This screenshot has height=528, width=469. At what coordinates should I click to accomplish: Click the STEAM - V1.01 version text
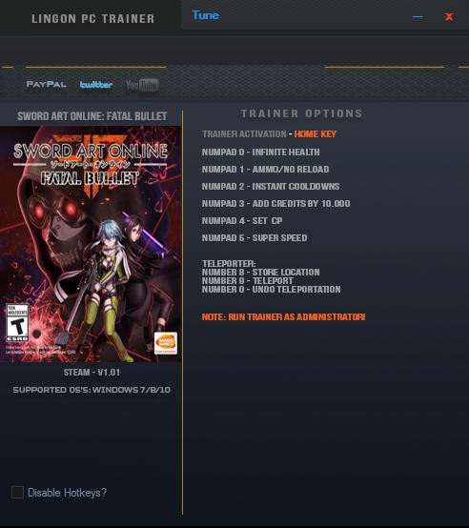(92, 373)
